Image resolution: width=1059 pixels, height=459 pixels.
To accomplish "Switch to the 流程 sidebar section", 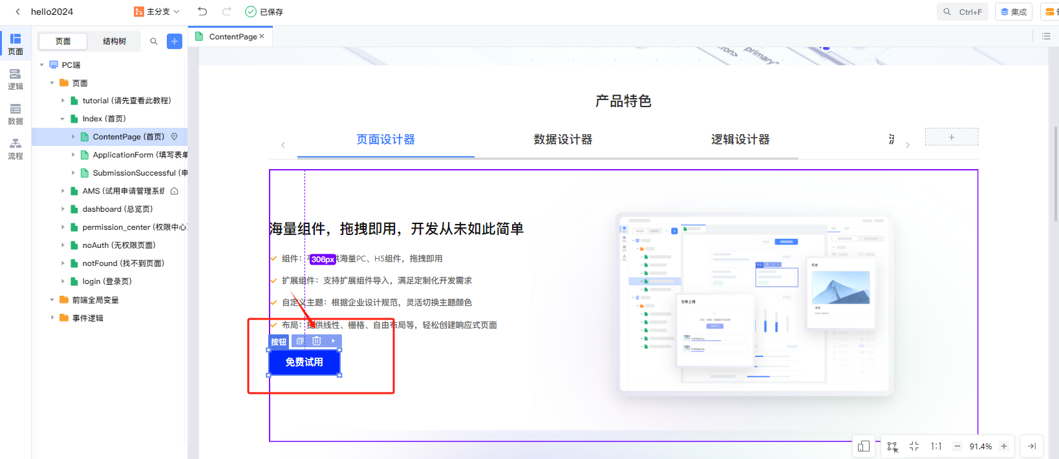I will 16,148.
